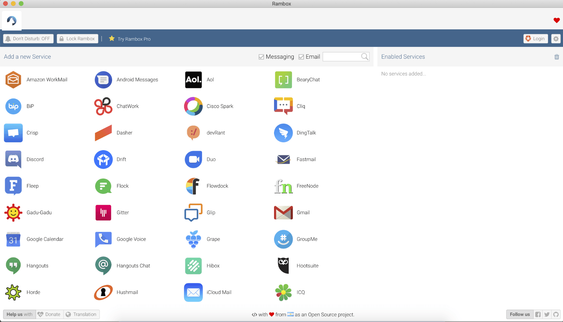Choose the Aol service icon

coord(193,80)
